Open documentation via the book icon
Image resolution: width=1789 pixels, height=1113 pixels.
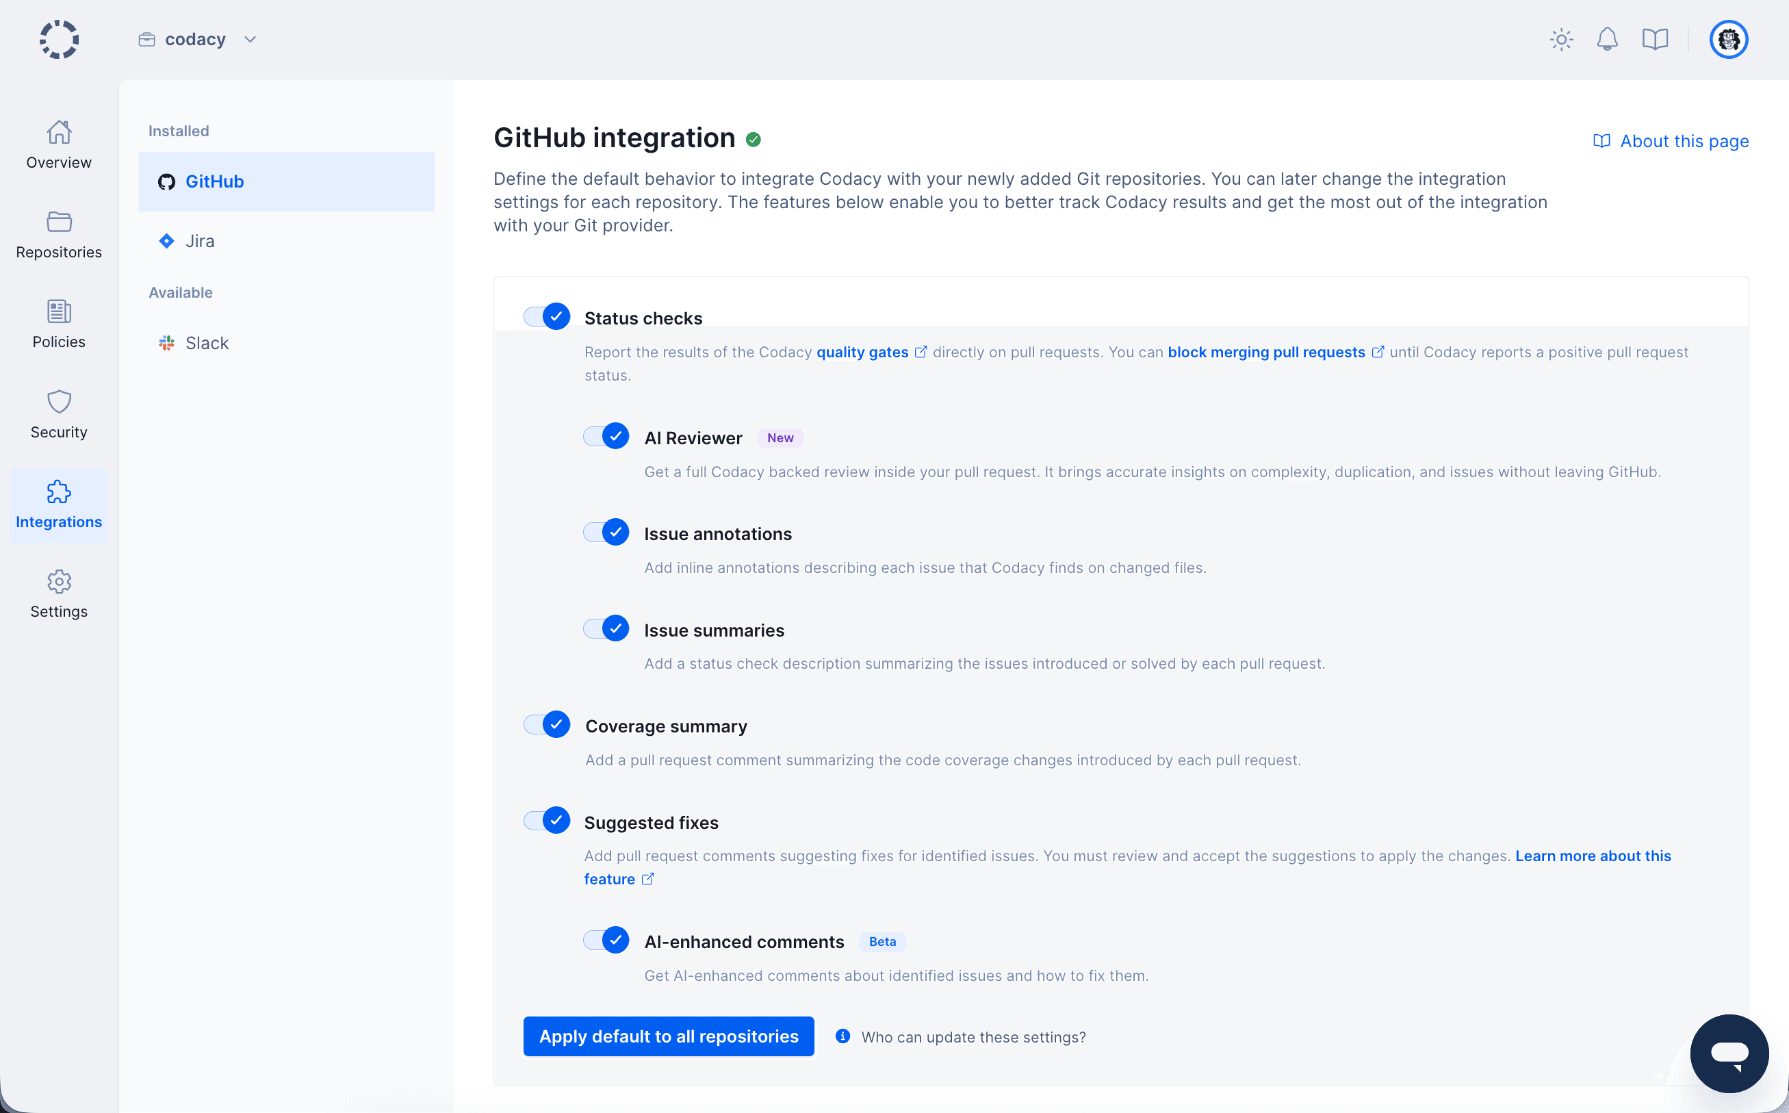coord(1655,39)
